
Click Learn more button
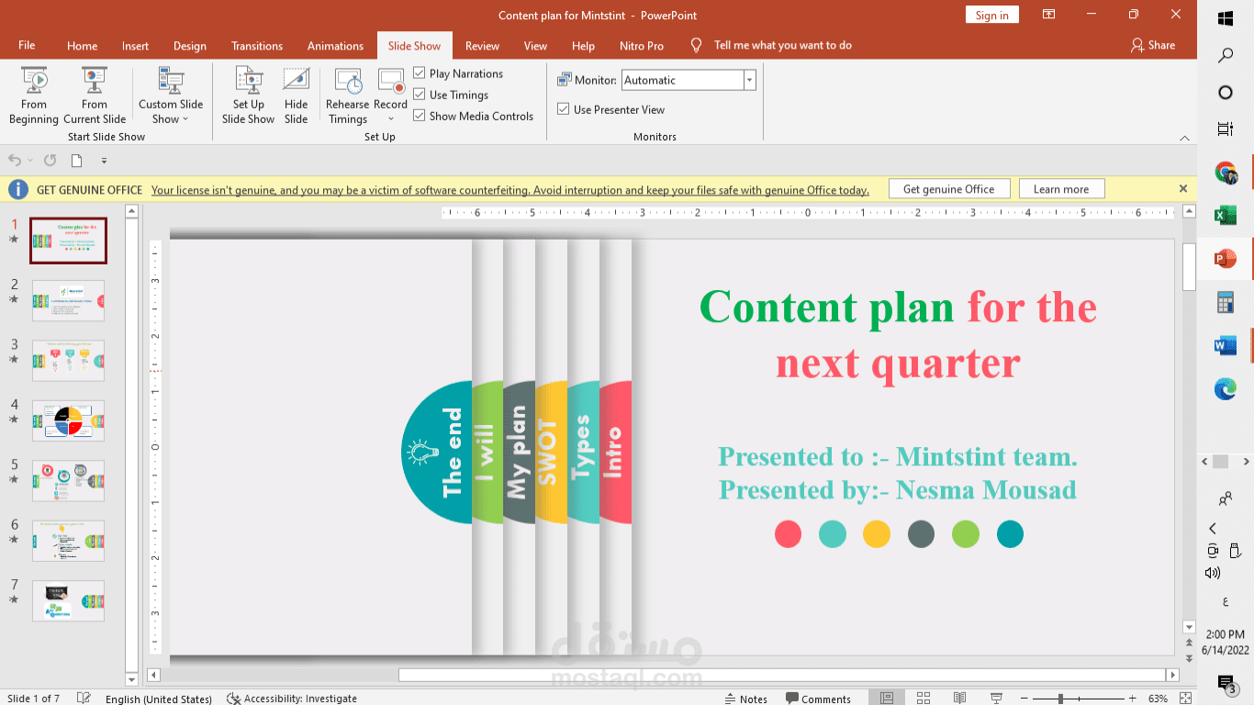click(x=1061, y=189)
